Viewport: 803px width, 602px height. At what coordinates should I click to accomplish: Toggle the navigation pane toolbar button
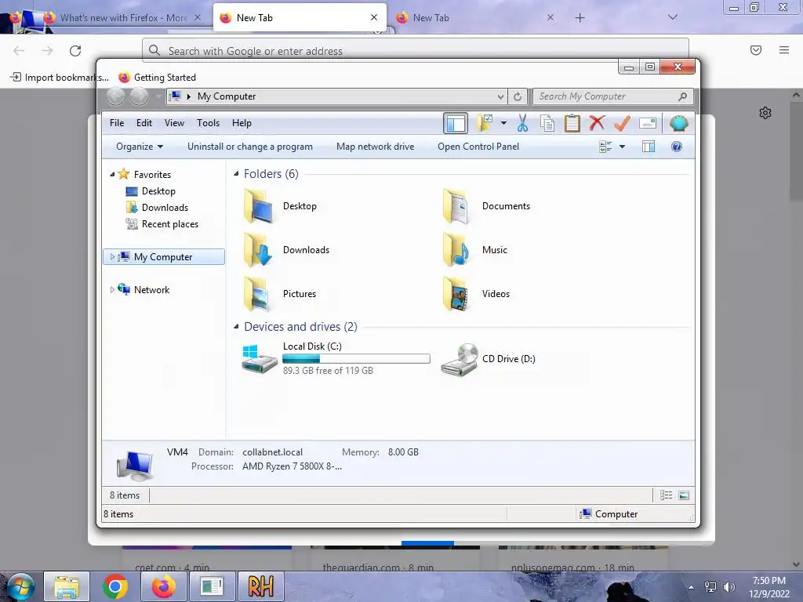[456, 123]
